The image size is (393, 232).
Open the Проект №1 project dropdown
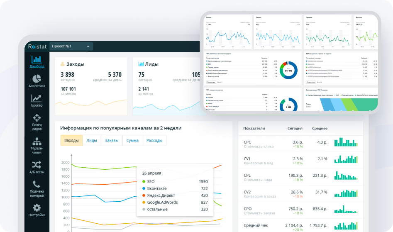71,46
